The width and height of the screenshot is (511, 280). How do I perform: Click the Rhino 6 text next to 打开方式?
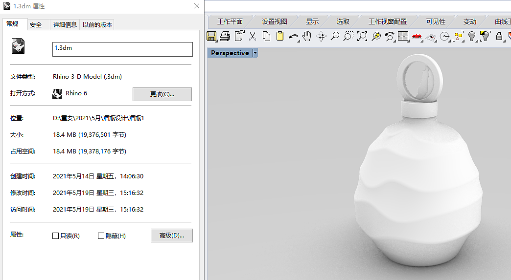point(76,93)
